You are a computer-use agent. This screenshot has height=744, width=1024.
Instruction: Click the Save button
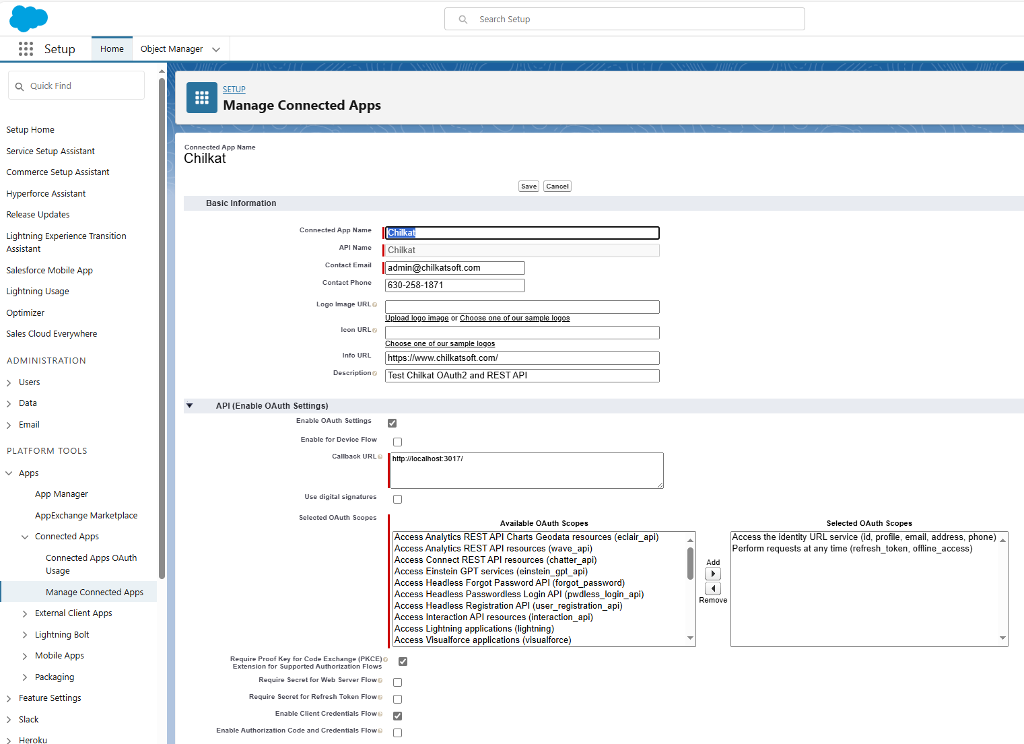tap(528, 187)
